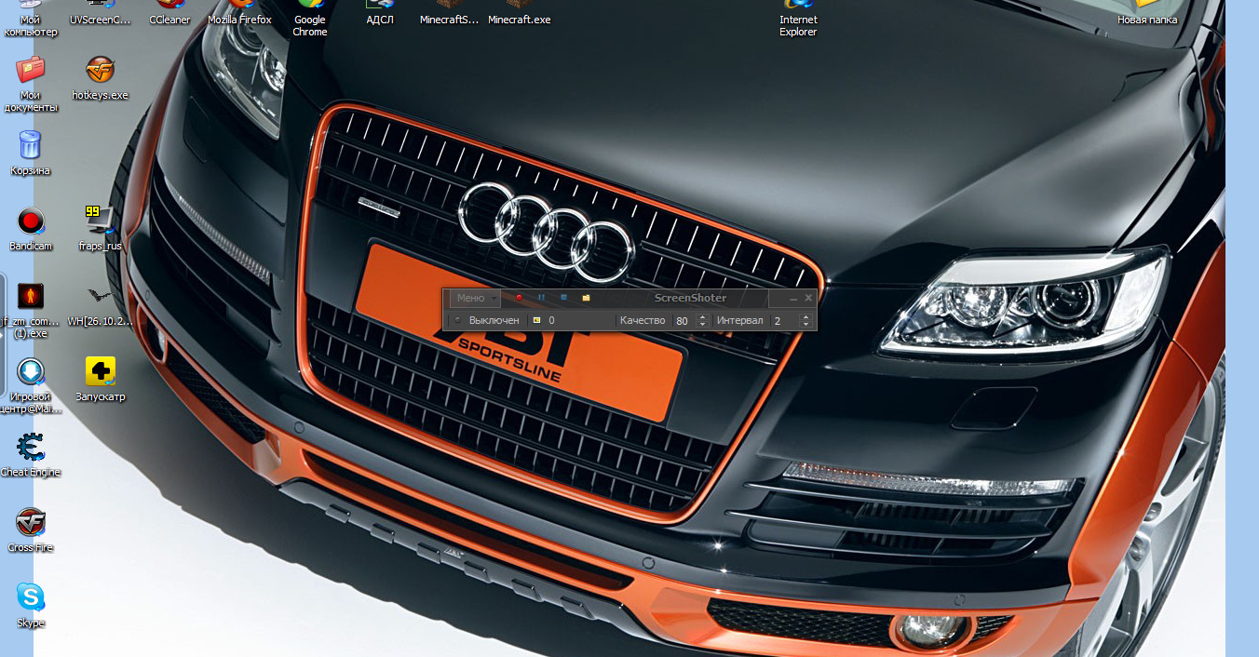Select the CCleaner desktop shortcut

pos(169,13)
